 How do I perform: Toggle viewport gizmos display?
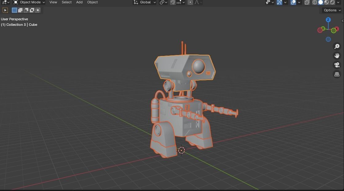pyautogui.click(x=279, y=2)
